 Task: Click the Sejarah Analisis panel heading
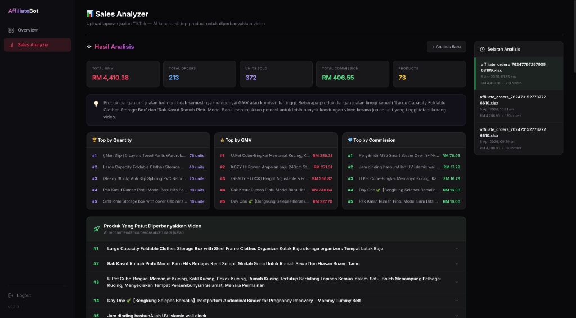coord(503,49)
